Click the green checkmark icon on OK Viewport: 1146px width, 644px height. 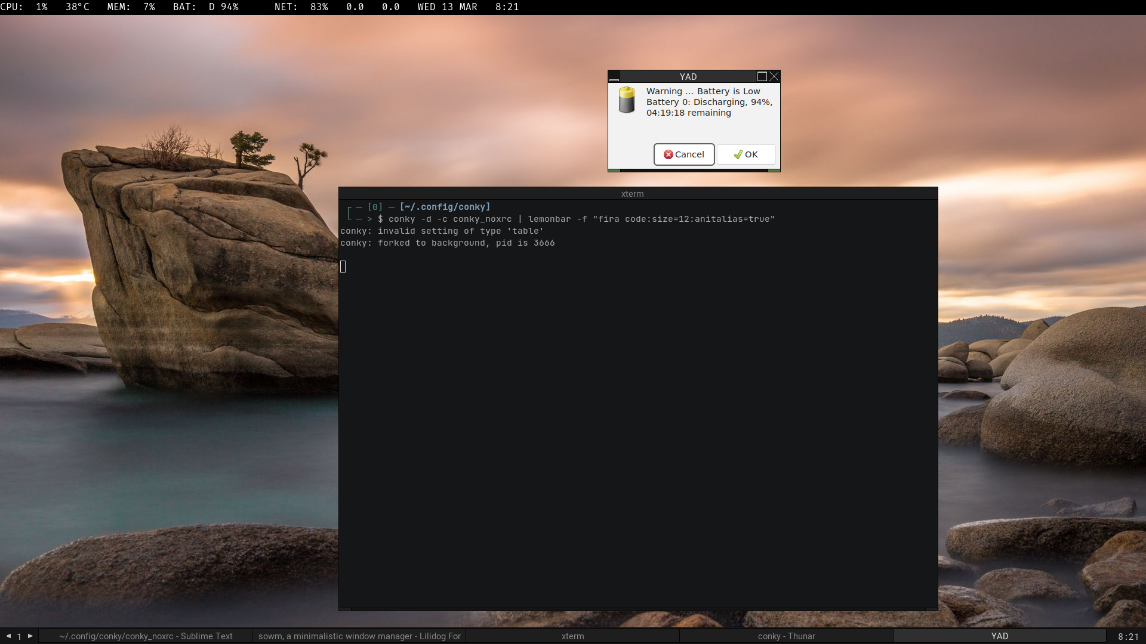tap(738, 154)
